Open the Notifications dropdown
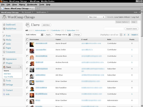Screen dimensions: 143x107 (x=42, y=12)
